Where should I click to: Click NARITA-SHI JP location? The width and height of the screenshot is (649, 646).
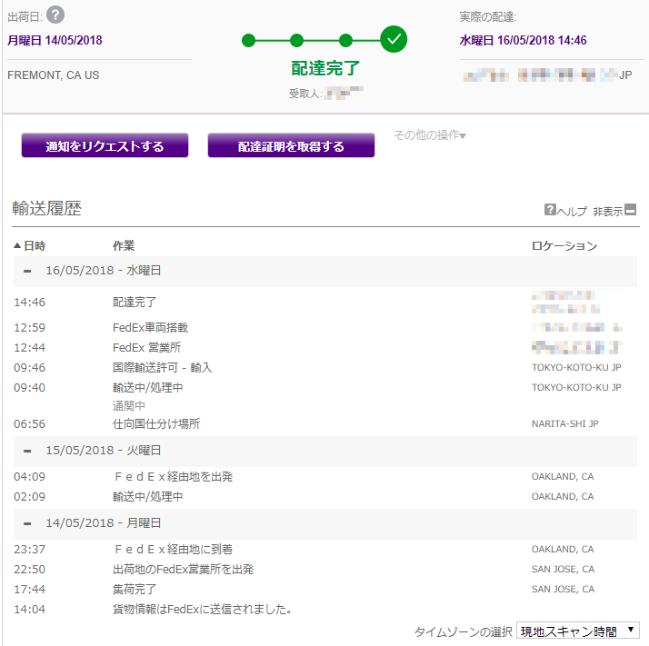[565, 423]
